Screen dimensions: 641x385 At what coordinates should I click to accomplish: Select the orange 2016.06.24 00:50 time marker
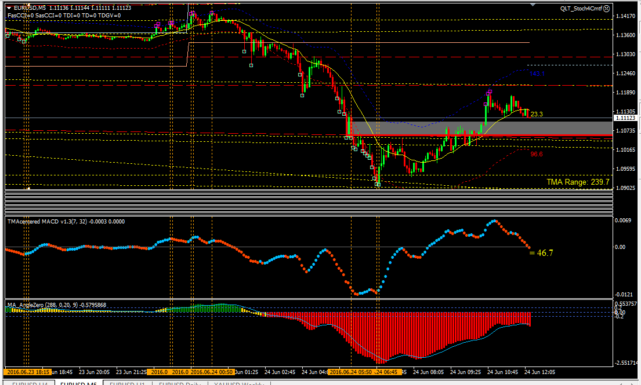click(x=212, y=372)
